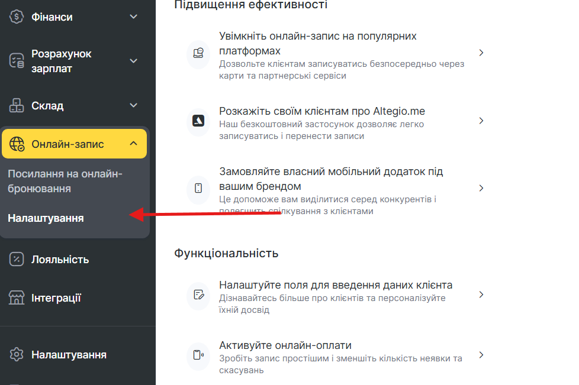Screen dimensions: 579x385
Task: Click the online payments phone icon
Action: [x=198, y=355]
